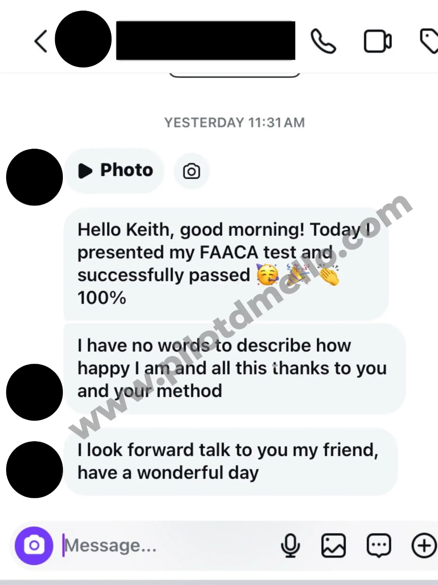Tap the sender avatar beside Photo message

(34, 177)
